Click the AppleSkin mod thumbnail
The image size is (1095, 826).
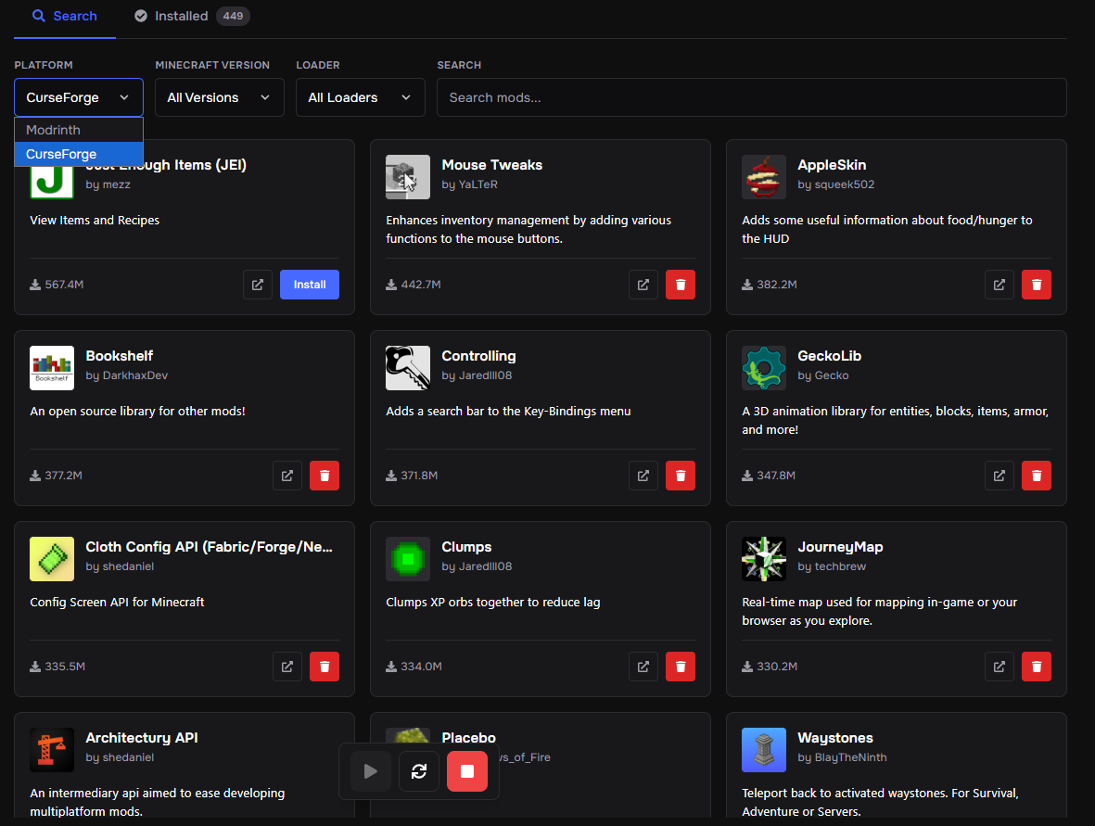pyautogui.click(x=764, y=177)
